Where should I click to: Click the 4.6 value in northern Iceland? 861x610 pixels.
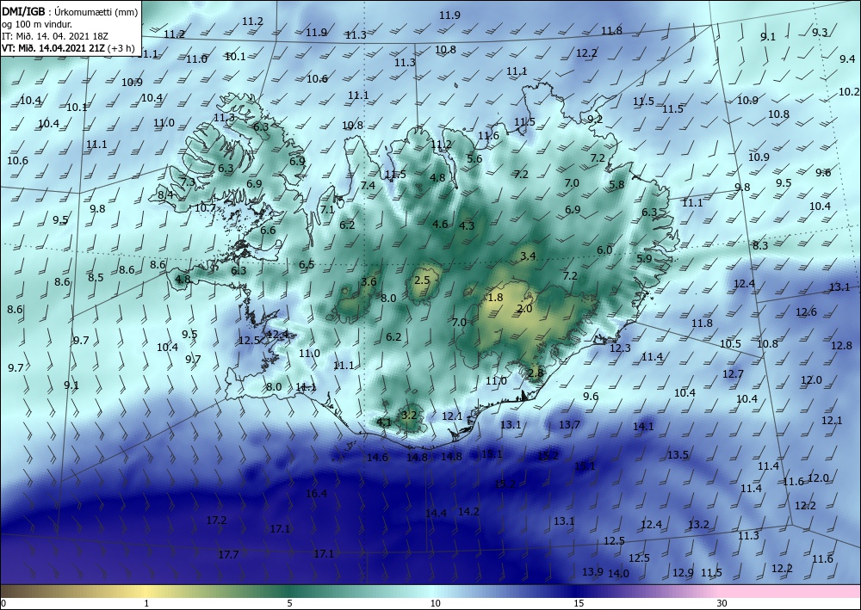[x=440, y=225]
